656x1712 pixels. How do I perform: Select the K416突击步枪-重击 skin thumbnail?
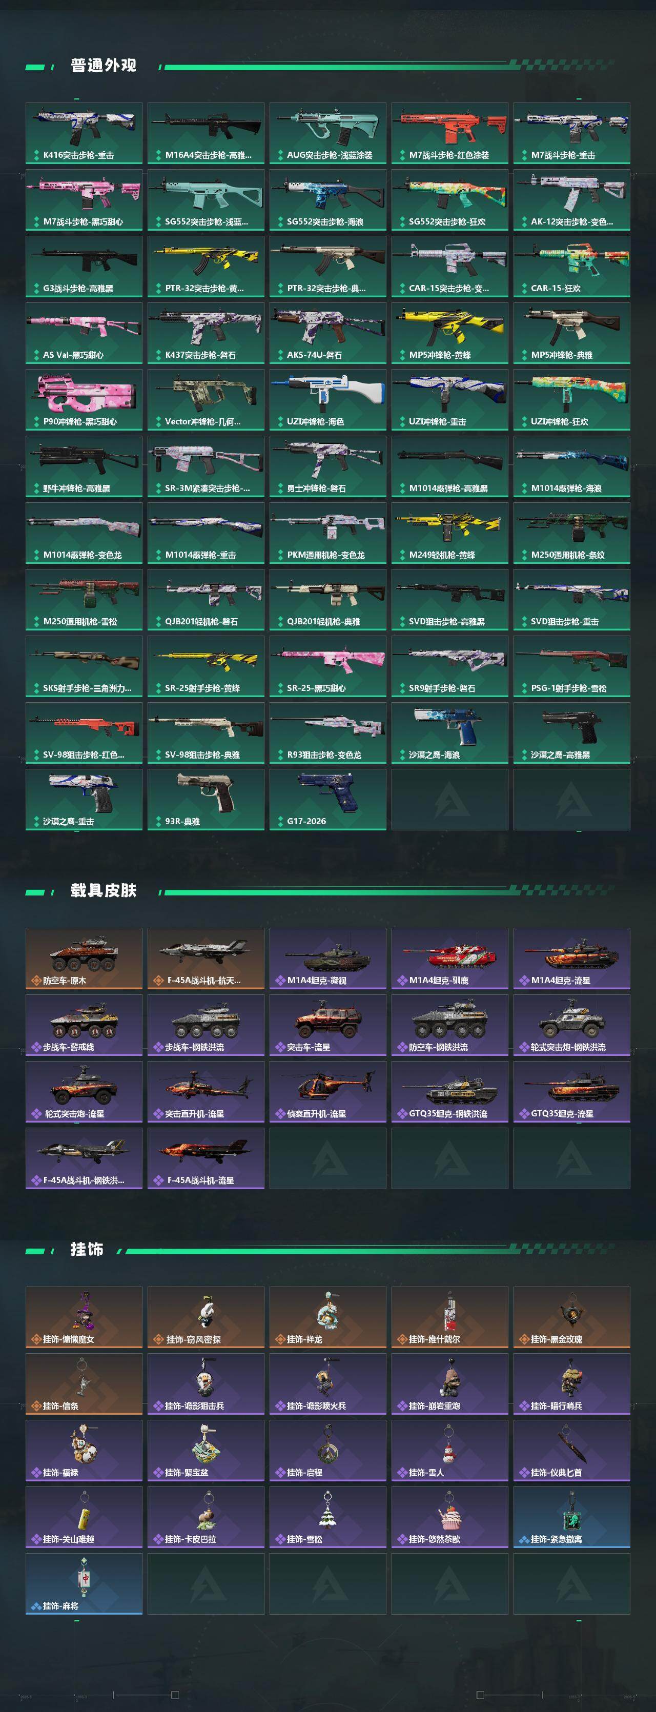pyautogui.click(x=84, y=133)
